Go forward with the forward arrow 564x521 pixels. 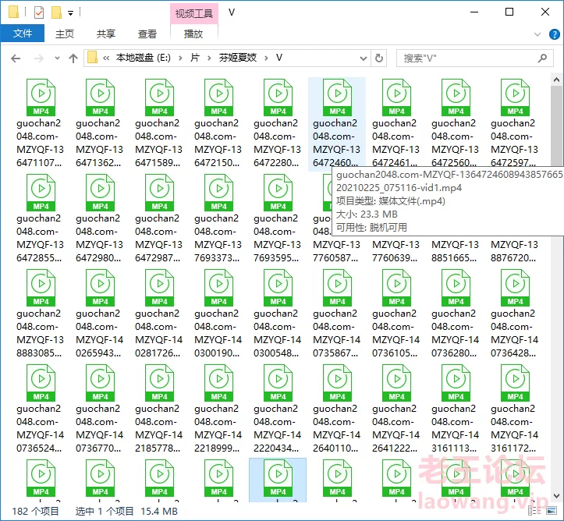click(x=38, y=58)
